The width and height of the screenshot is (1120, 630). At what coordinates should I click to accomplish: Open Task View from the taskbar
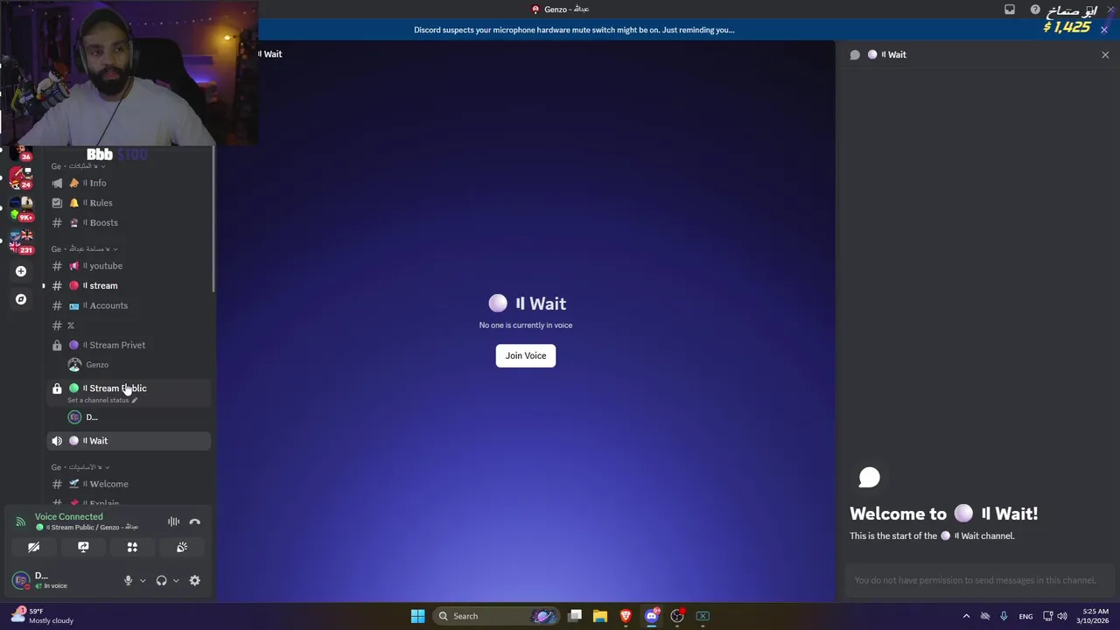(575, 616)
